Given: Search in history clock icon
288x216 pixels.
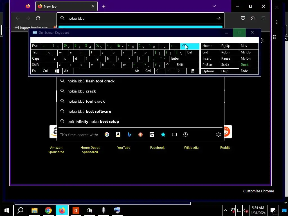Looking at the screenshot, I should (x=186, y=134).
